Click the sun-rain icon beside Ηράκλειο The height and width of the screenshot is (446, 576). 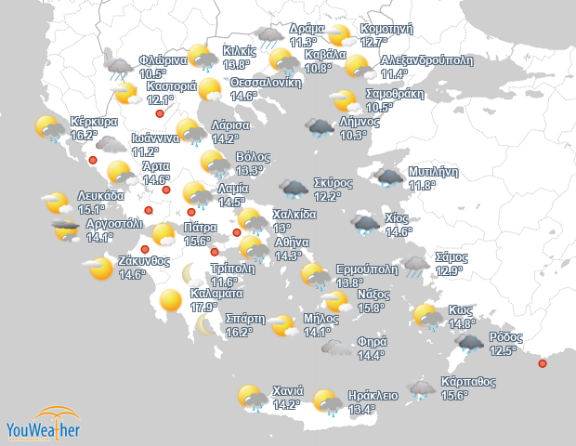[328, 403]
